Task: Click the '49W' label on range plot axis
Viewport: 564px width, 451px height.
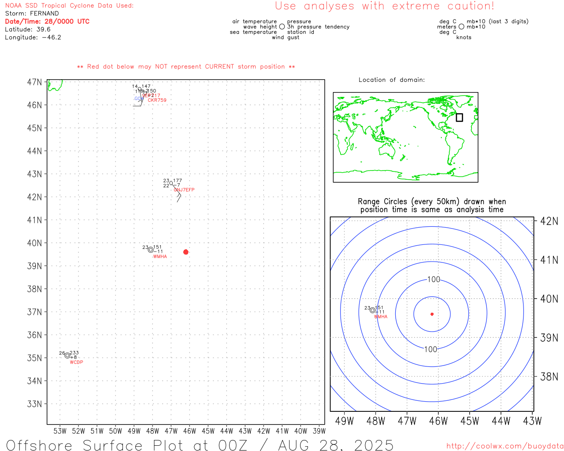Action: pos(345,421)
